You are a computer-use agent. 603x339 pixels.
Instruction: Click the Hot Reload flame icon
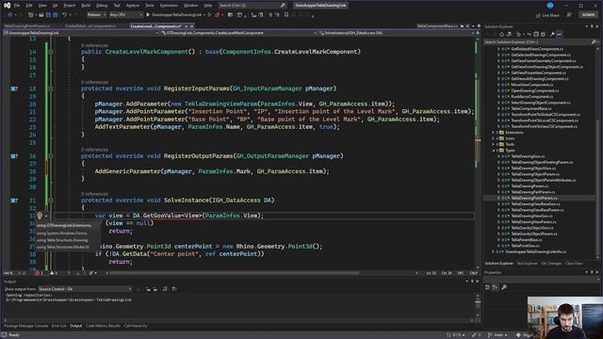click(218, 15)
